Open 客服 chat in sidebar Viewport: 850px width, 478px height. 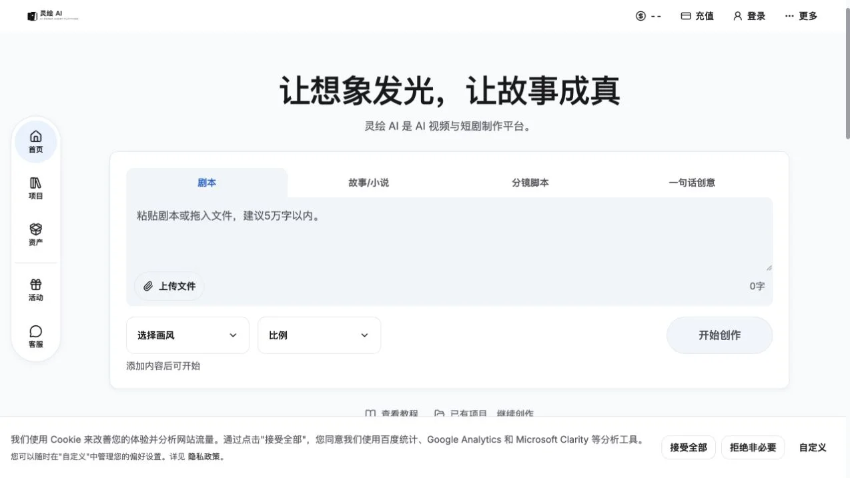(x=36, y=337)
